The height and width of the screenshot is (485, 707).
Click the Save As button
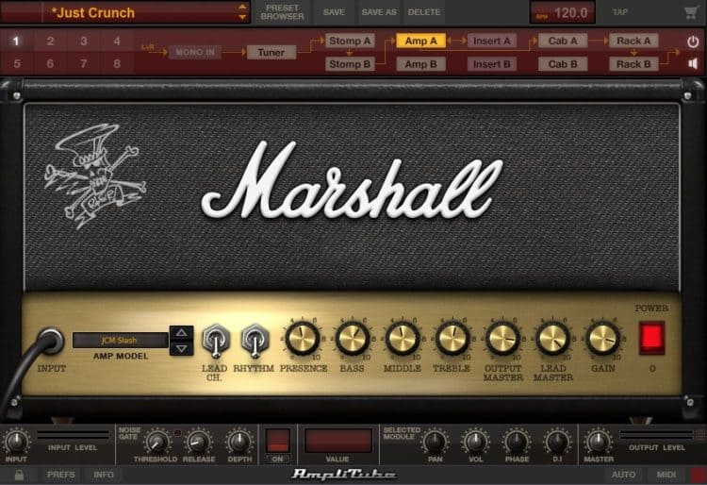pos(379,12)
